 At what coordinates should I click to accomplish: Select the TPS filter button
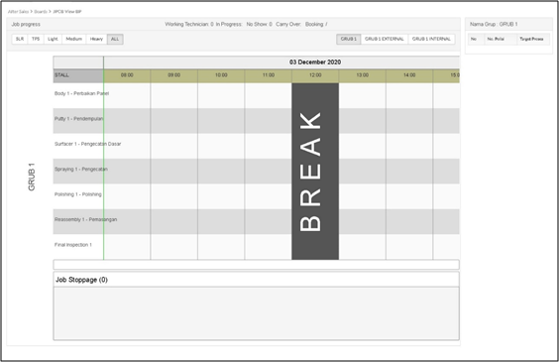pos(36,39)
